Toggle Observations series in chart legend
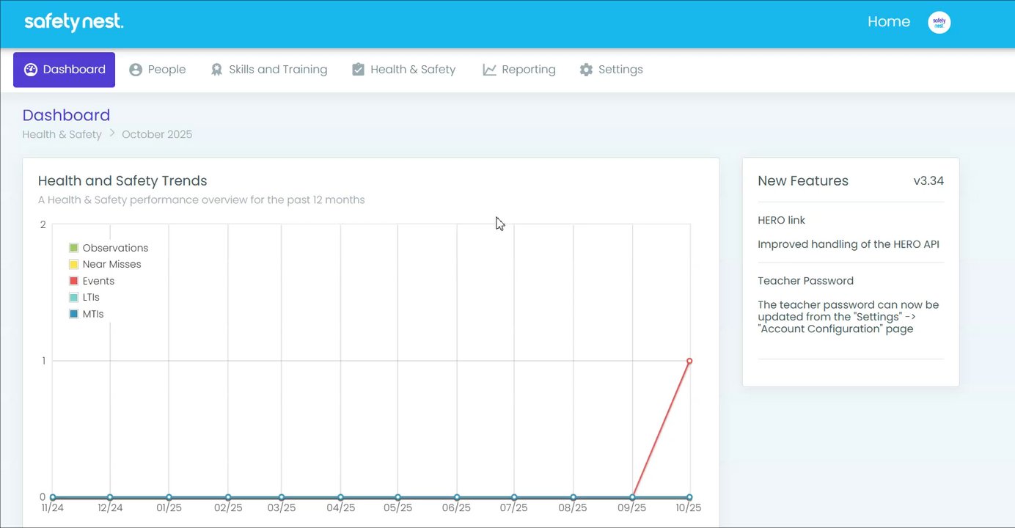This screenshot has width=1015, height=528. click(109, 248)
